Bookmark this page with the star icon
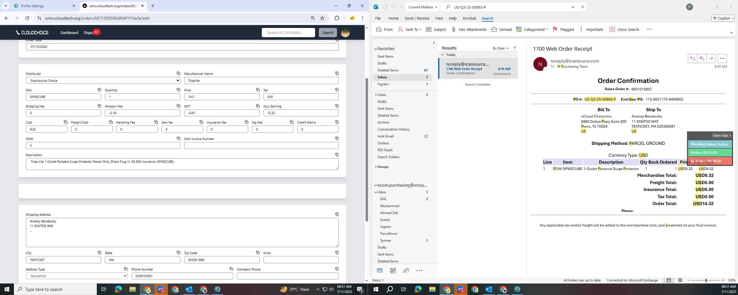This screenshot has height=295, width=738. 322,18
